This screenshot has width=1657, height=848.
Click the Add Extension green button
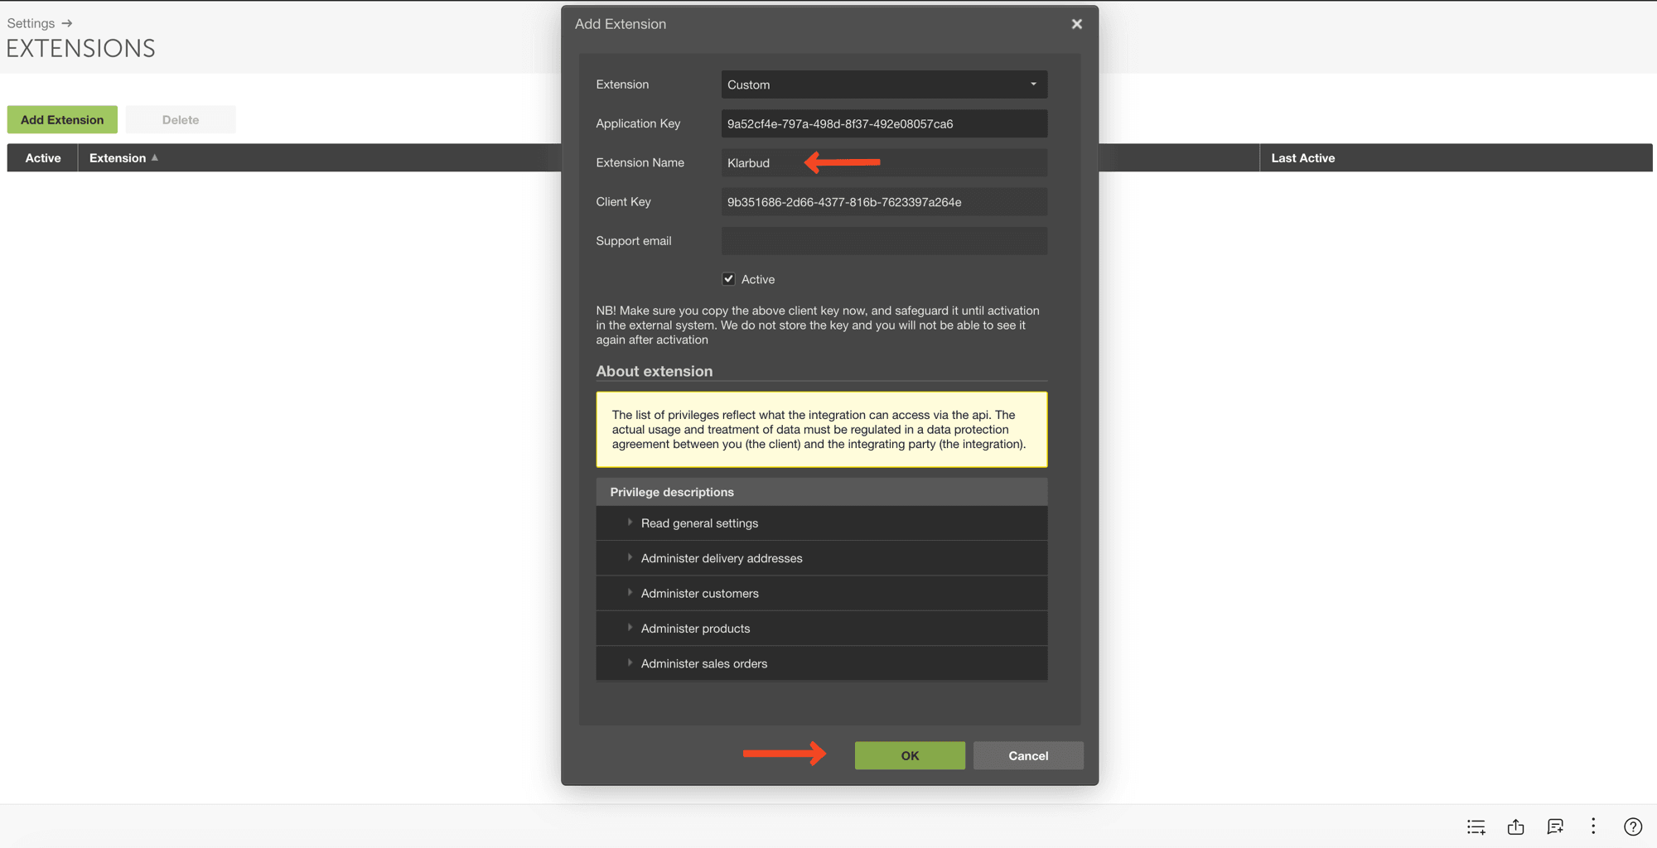click(x=62, y=119)
